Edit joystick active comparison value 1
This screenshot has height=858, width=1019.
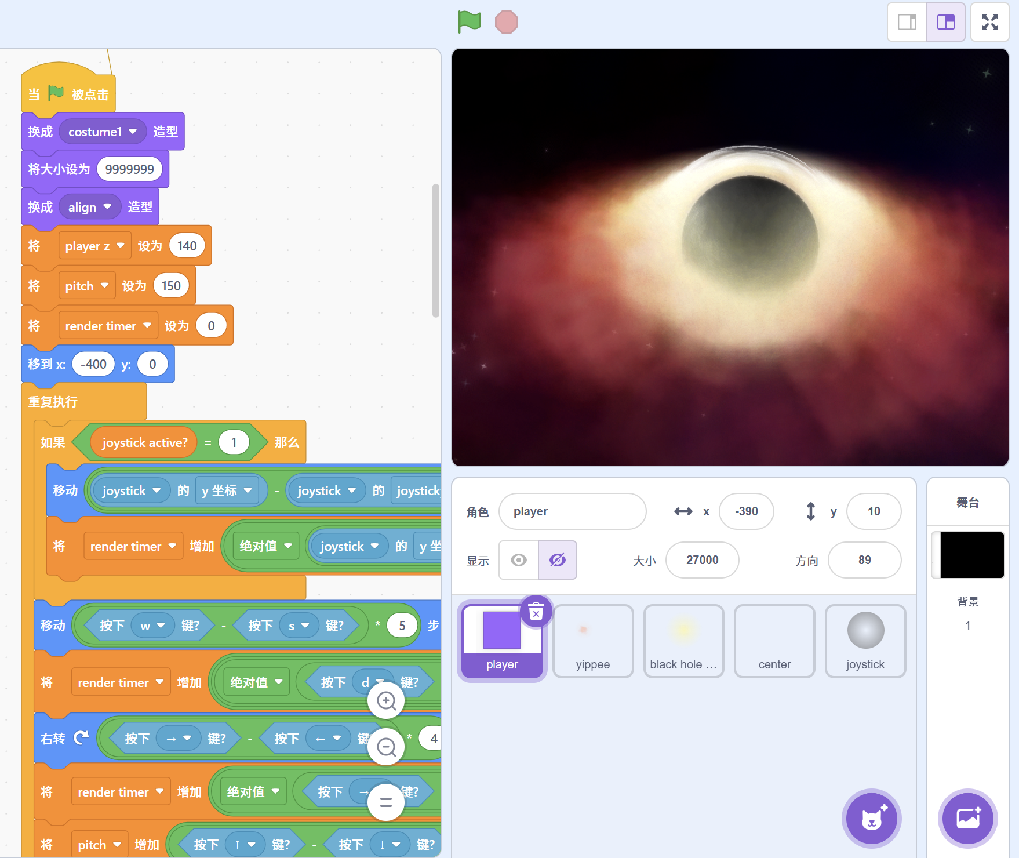(234, 442)
